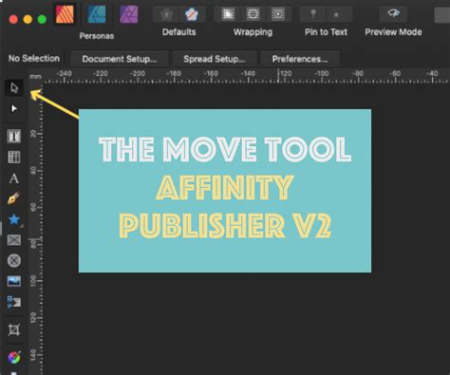Screen dimensions: 450x375
Task: Click the green fullscreen window button
Action: (x=42, y=20)
